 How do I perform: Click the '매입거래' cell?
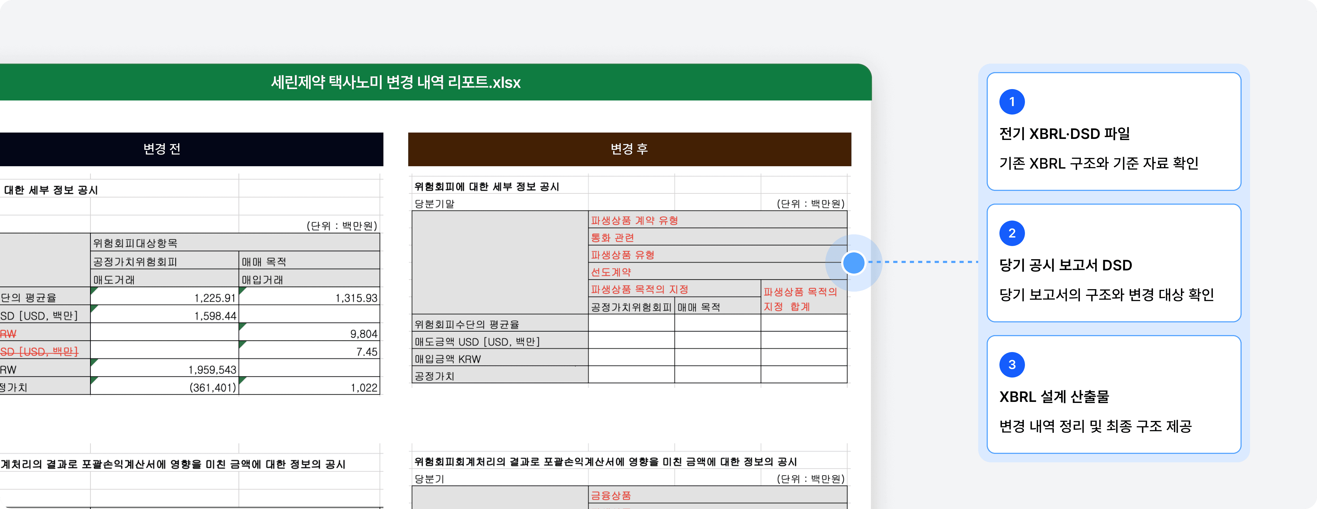click(x=309, y=278)
